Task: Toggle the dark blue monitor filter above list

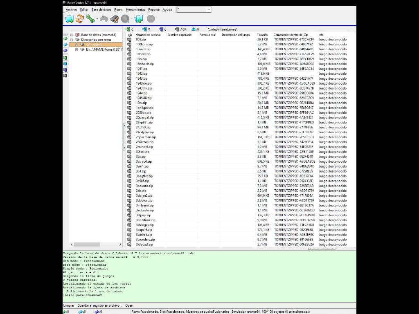Action: click(x=161, y=29)
